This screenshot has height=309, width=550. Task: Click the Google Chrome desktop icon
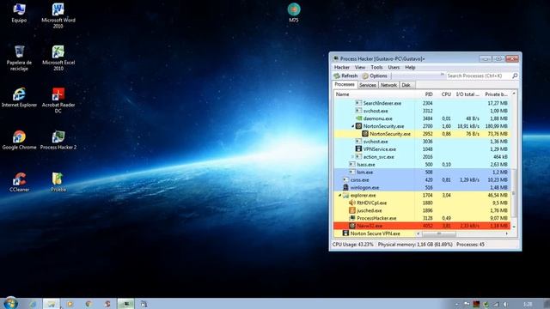point(19,140)
